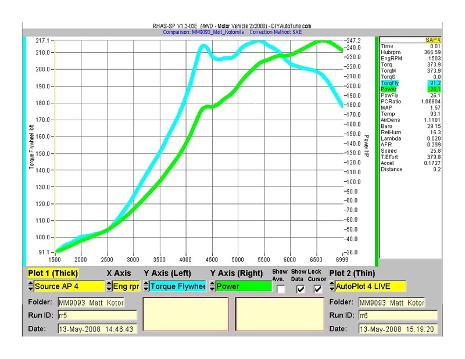Click the Plot 1 Run ID field rr5

point(98,315)
